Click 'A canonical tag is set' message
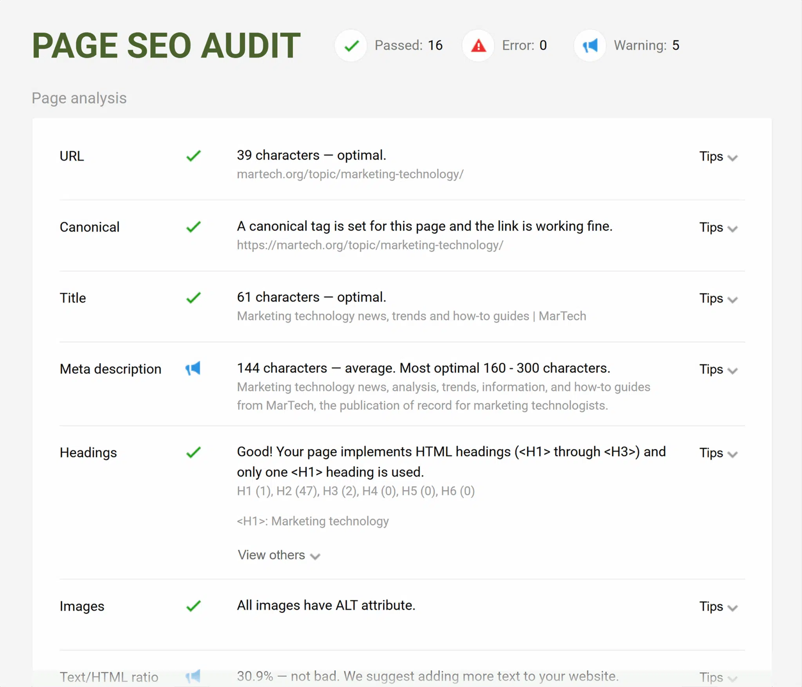The height and width of the screenshot is (687, 802). (x=425, y=226)
